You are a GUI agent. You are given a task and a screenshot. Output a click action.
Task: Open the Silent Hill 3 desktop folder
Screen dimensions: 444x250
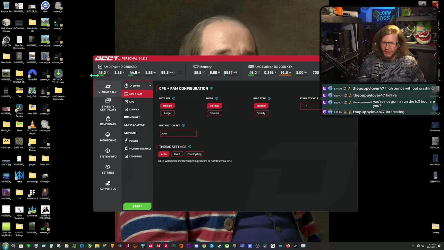click(45, 160)
